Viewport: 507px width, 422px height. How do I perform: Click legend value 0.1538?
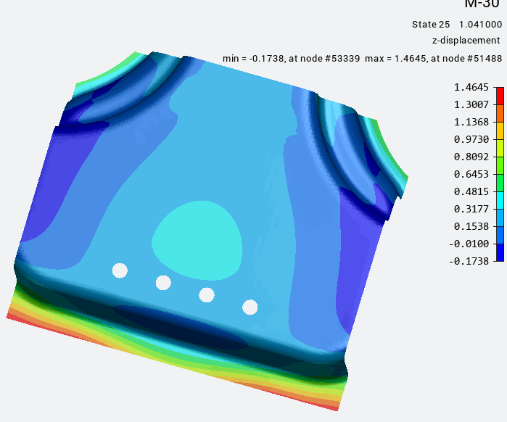471,226
